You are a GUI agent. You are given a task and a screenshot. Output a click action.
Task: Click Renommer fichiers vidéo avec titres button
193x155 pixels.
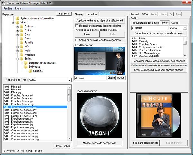coord(159,61)
